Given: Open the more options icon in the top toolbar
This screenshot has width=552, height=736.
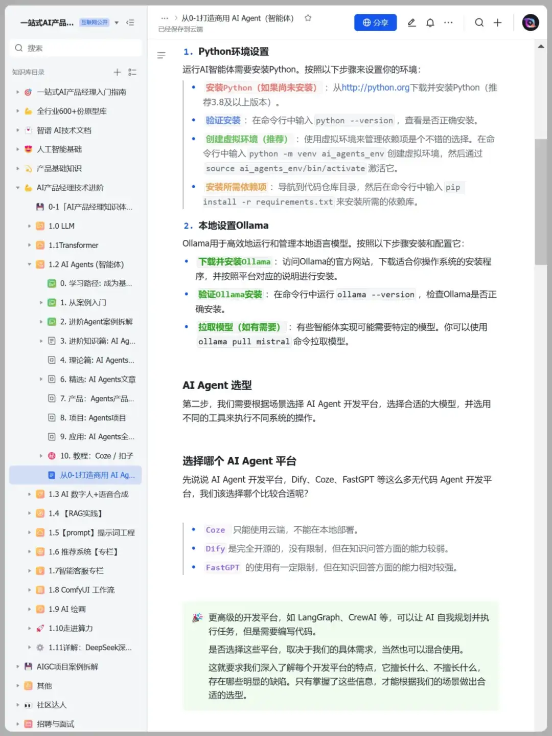Looking at the screenshot, I should tap(448, 23).
